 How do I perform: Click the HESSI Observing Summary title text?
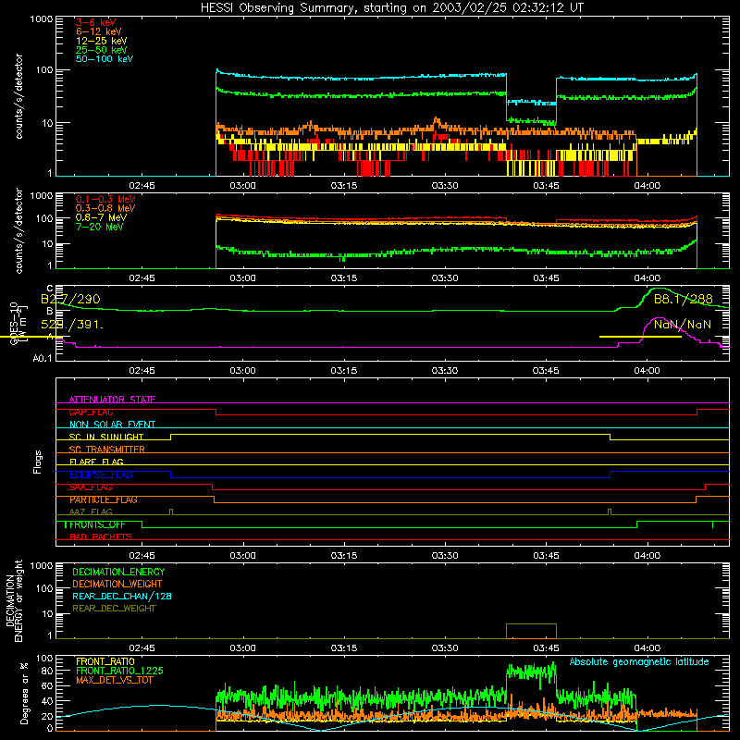pyautogui.click(x=391, y=7)
